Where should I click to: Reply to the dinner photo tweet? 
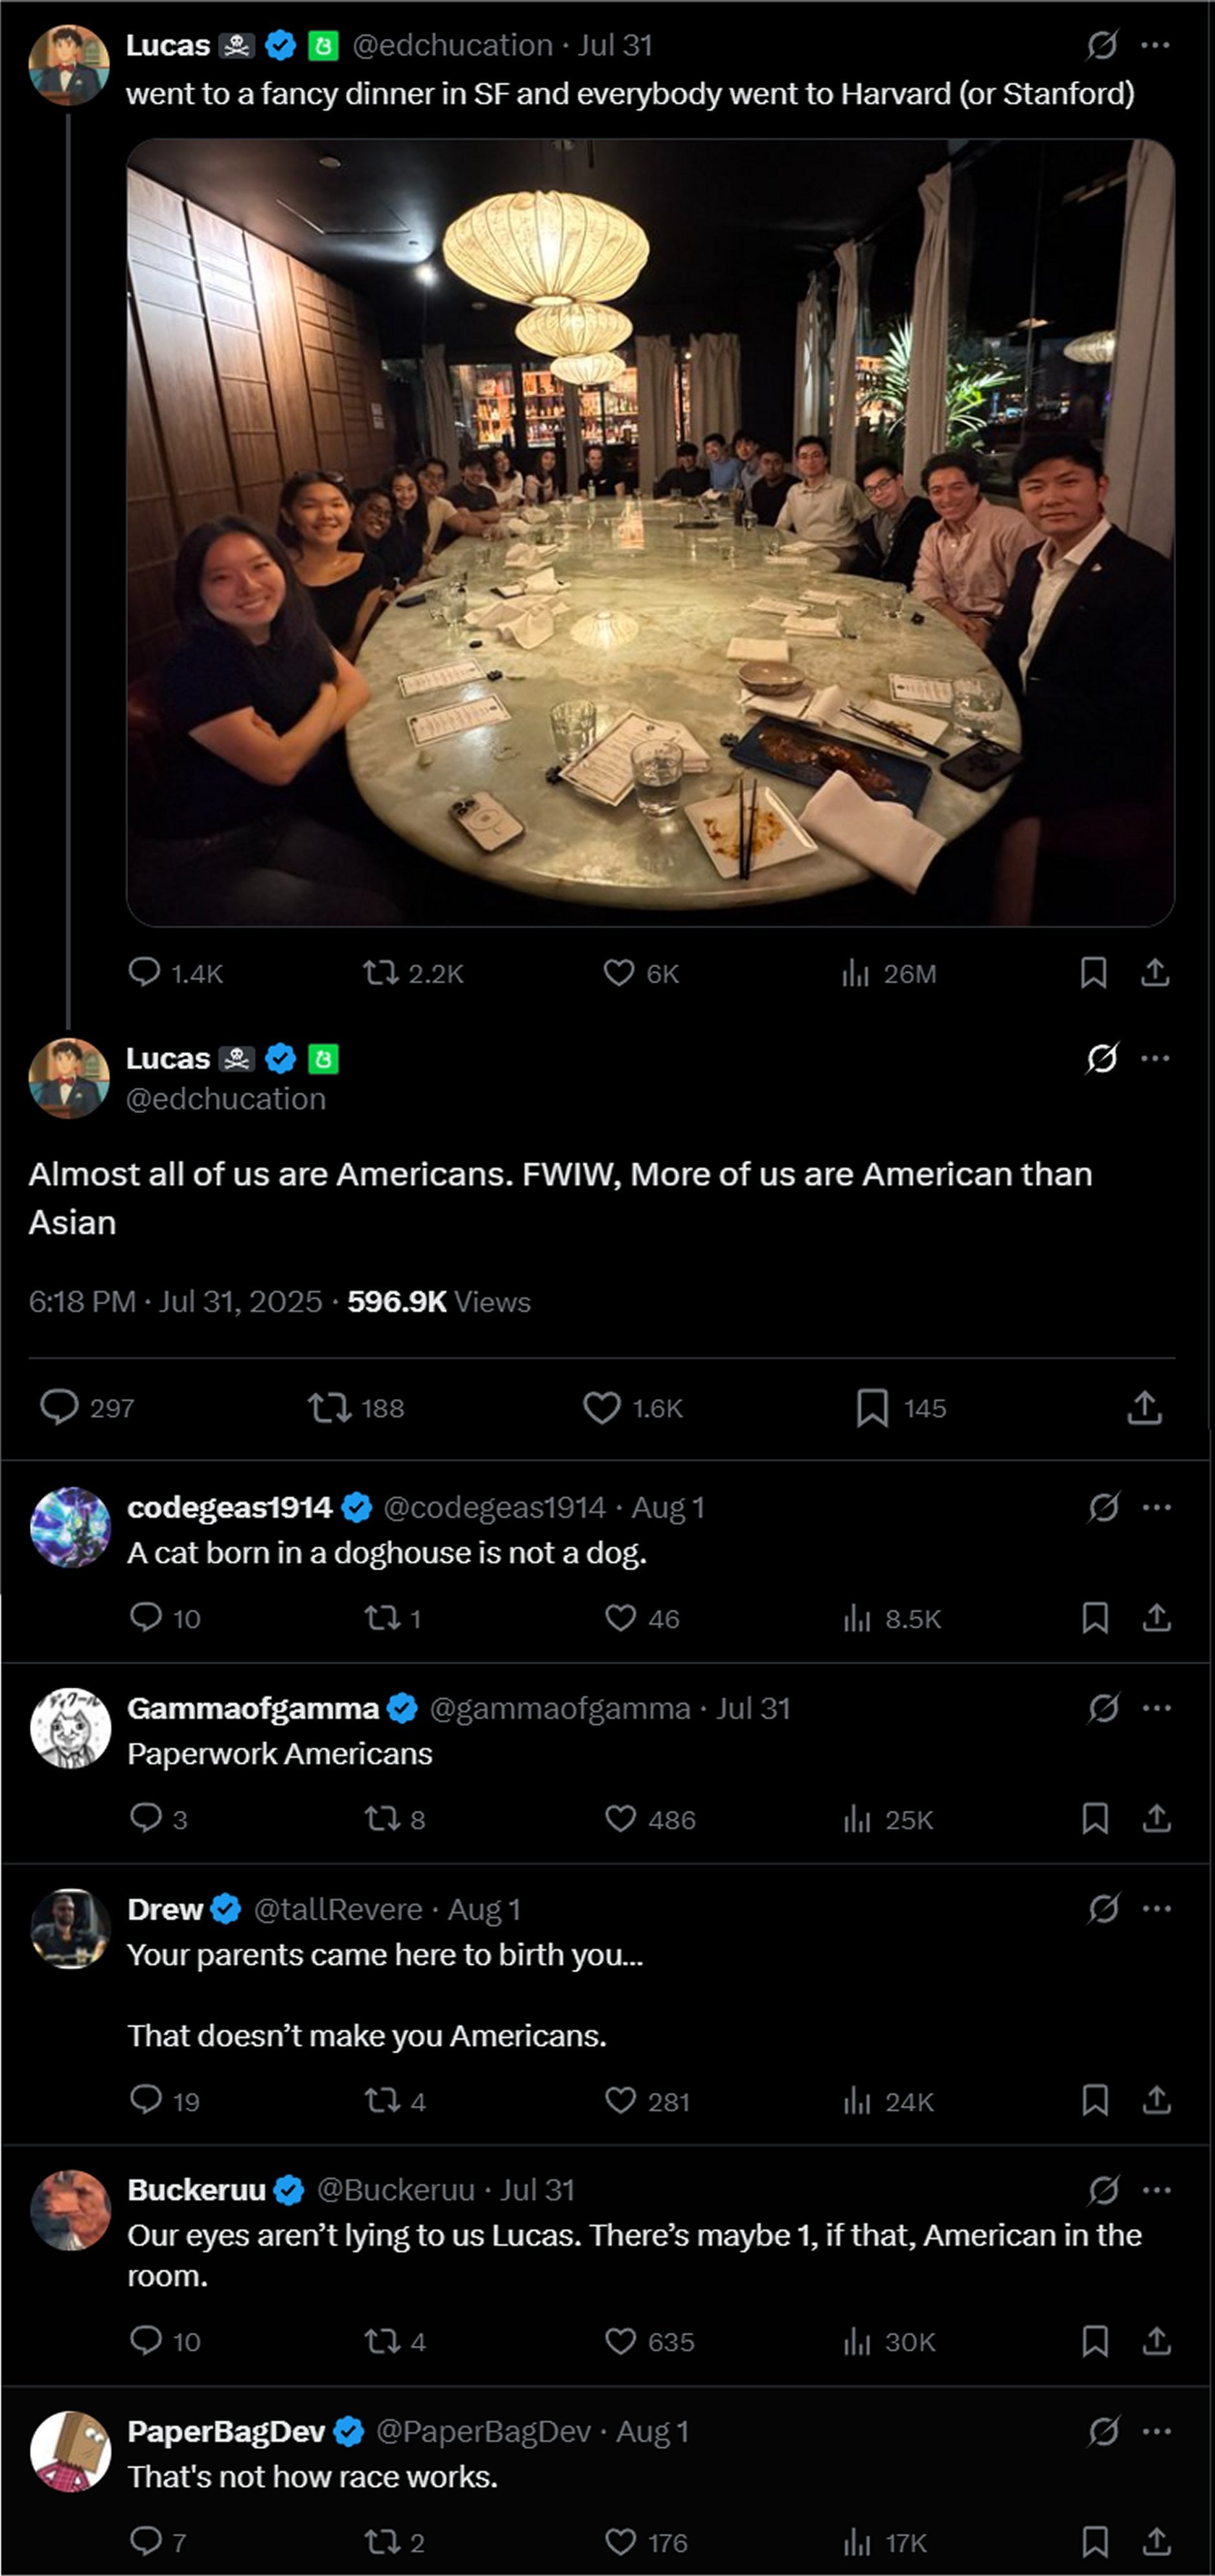145,972
